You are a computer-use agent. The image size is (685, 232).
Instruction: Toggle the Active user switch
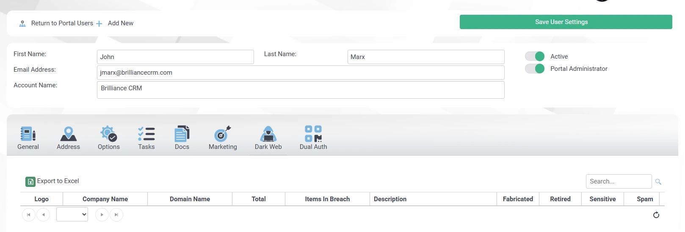click(535, 57)
